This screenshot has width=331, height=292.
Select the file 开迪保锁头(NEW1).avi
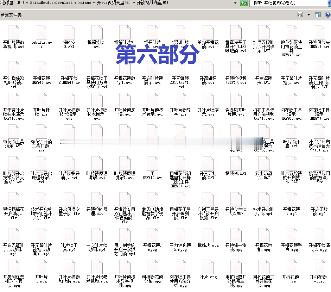[x=319, y=37]
